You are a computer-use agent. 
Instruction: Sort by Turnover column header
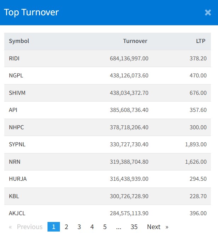[x=135, y=41]
